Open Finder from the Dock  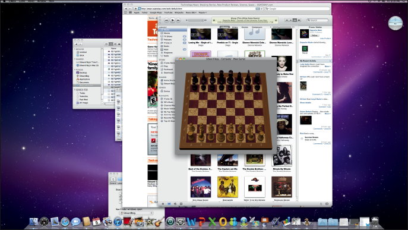point(34,222)
